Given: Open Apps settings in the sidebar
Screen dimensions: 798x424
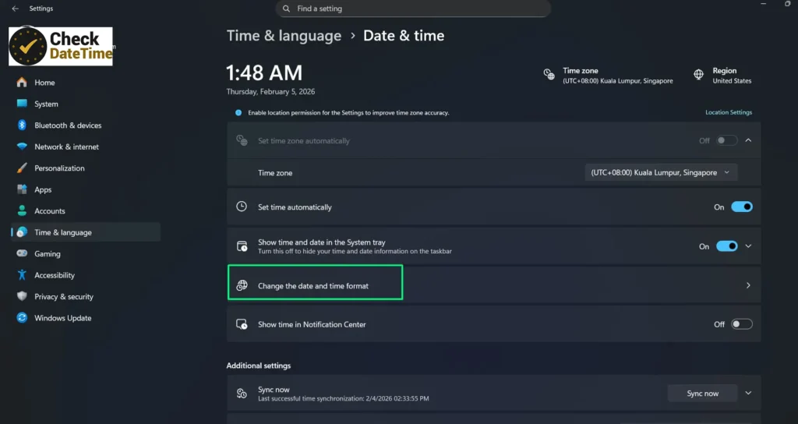Looking at the screenshot, I should click(86, 189).
